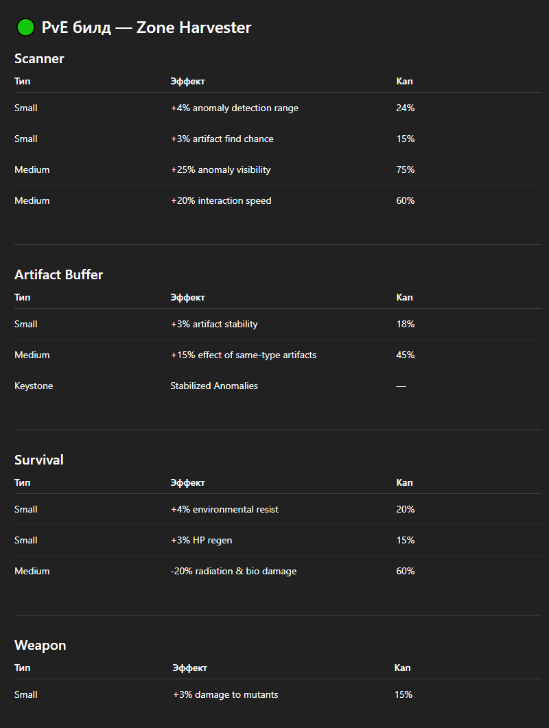The width and height of the screenshot is (549, 728).
Task: Click the +3% artifact stability effect
Action: point(214,324)
